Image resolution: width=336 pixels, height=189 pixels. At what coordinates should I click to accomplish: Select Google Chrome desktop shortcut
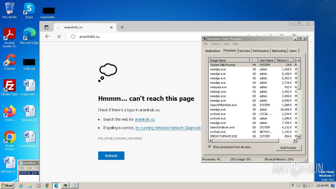[9, 141]
